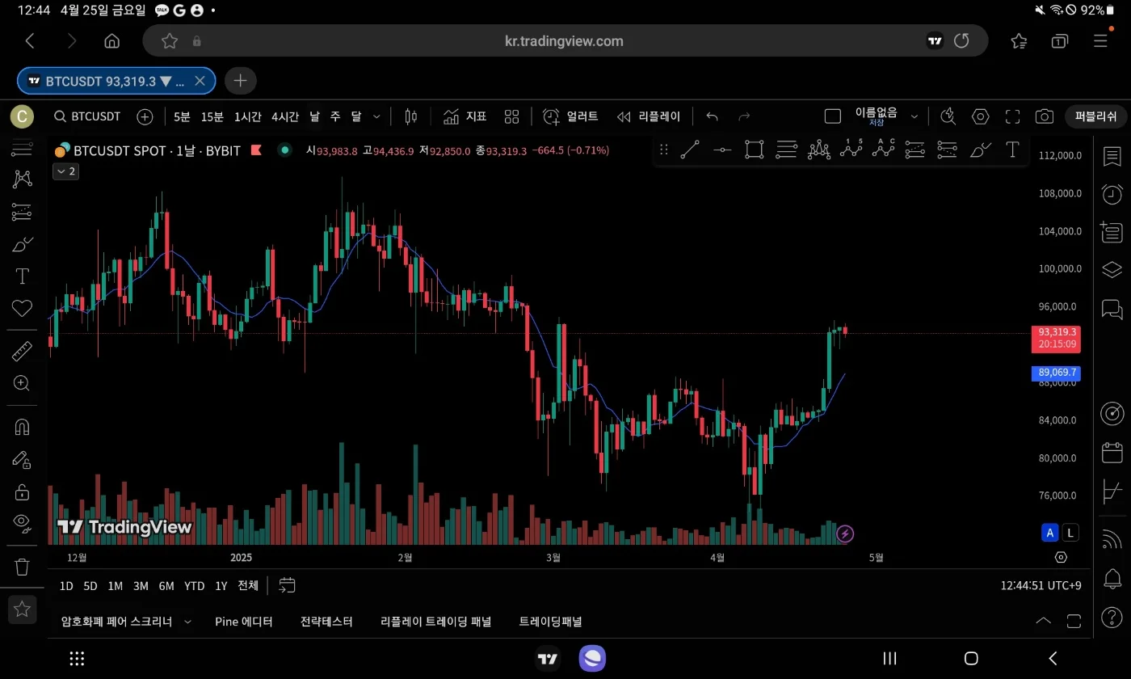Open the 트레이딩패널 tab
This screenshot has width=1131, height=679.
tap(550, 622)
